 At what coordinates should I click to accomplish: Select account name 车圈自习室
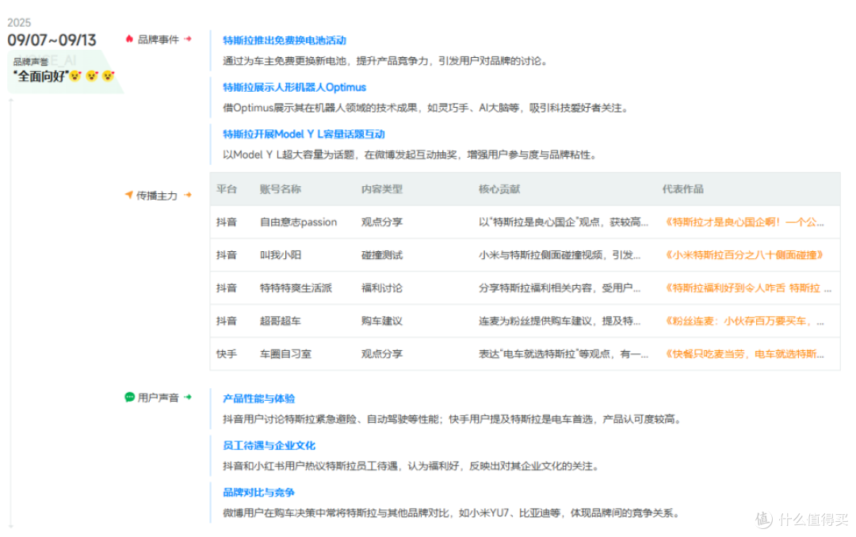[285, 353]
